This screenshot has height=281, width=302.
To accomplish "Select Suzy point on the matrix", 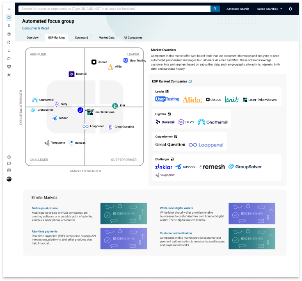I will 57,104.
